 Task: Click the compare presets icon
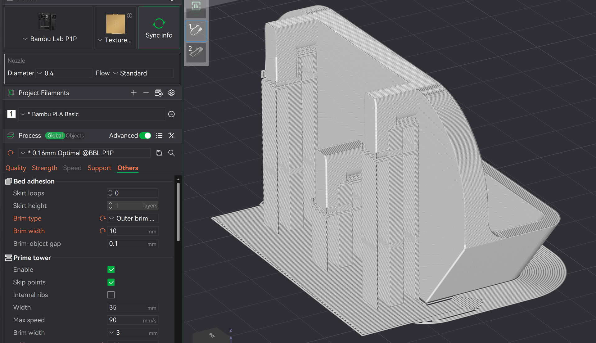[x=171, y=135]
